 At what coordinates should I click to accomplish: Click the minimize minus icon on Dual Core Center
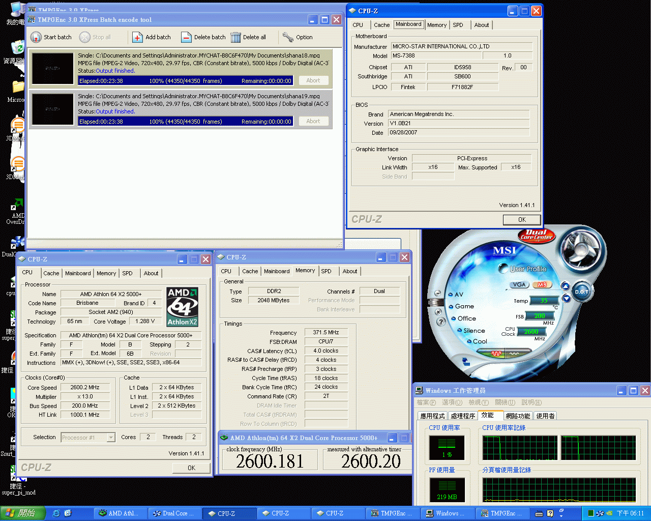coord(437,293)
